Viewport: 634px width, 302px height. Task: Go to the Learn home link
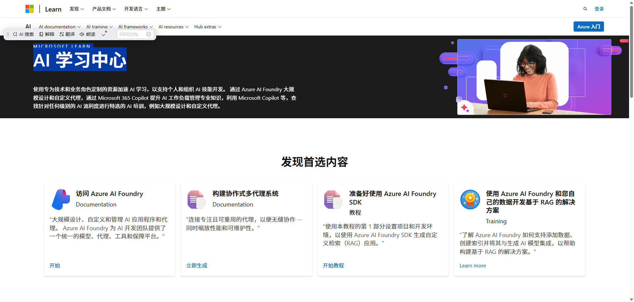click(x=53, y=9)
